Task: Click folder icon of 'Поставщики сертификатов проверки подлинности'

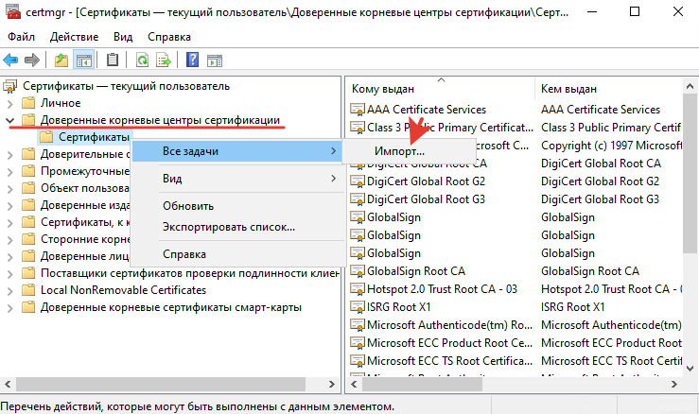Action: coord(28,273)
